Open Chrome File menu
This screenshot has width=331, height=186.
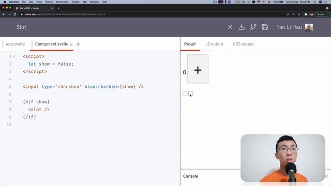(x=24, y=2)
